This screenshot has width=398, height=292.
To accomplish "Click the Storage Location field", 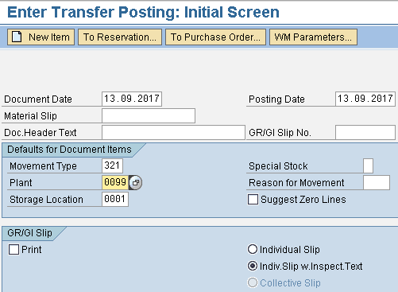I will (115, 199).
